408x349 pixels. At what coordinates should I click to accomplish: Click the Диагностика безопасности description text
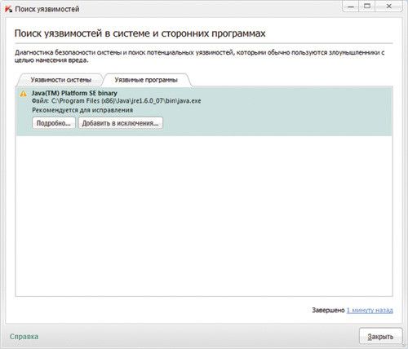pyautogui.click(x=199, y=56)
